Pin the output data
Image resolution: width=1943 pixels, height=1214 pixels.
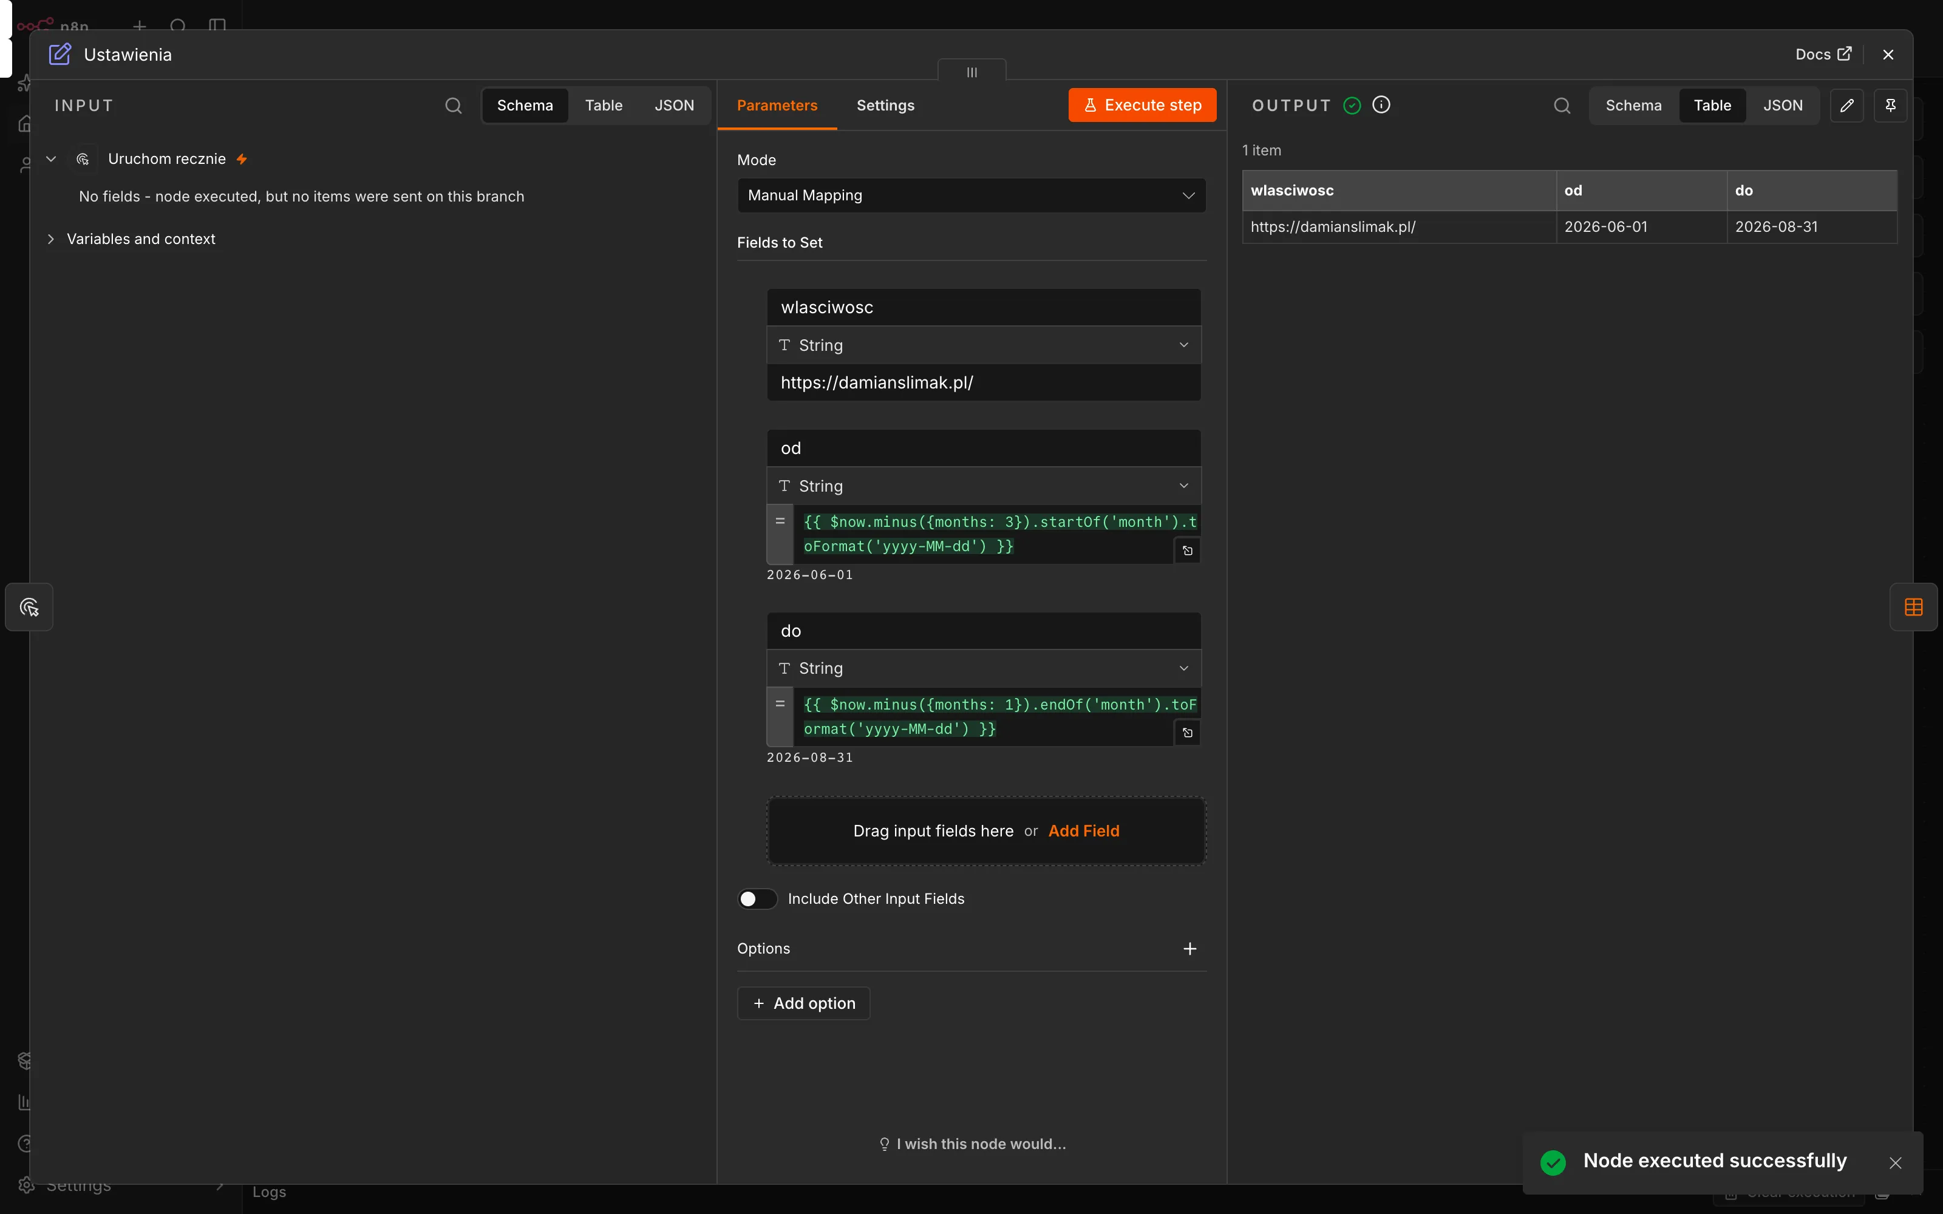[1890, 105]
